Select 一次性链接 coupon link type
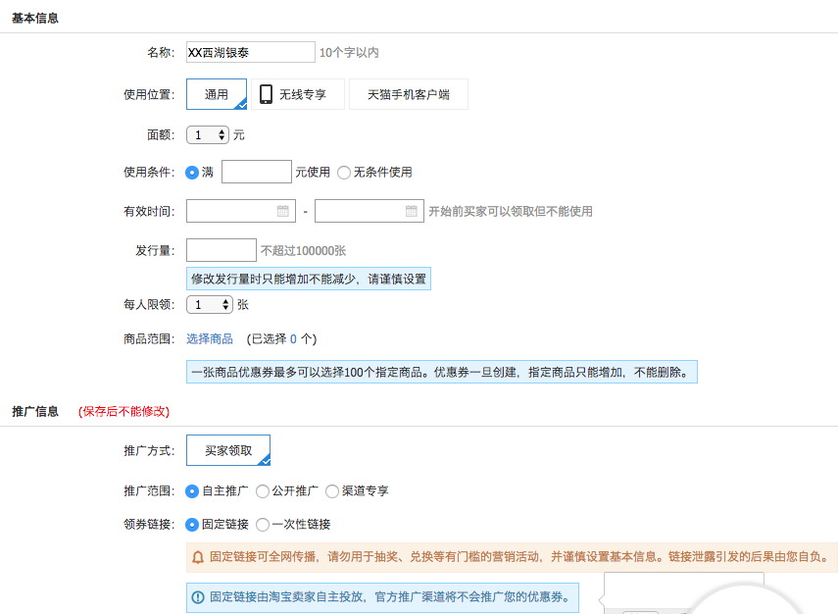The height and width of the screenshot is (614, 838). [x=262, y=524]
